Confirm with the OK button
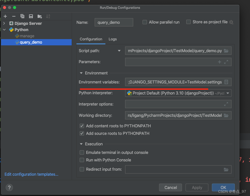The image size is (250, 196). click(x=223, y=187)
